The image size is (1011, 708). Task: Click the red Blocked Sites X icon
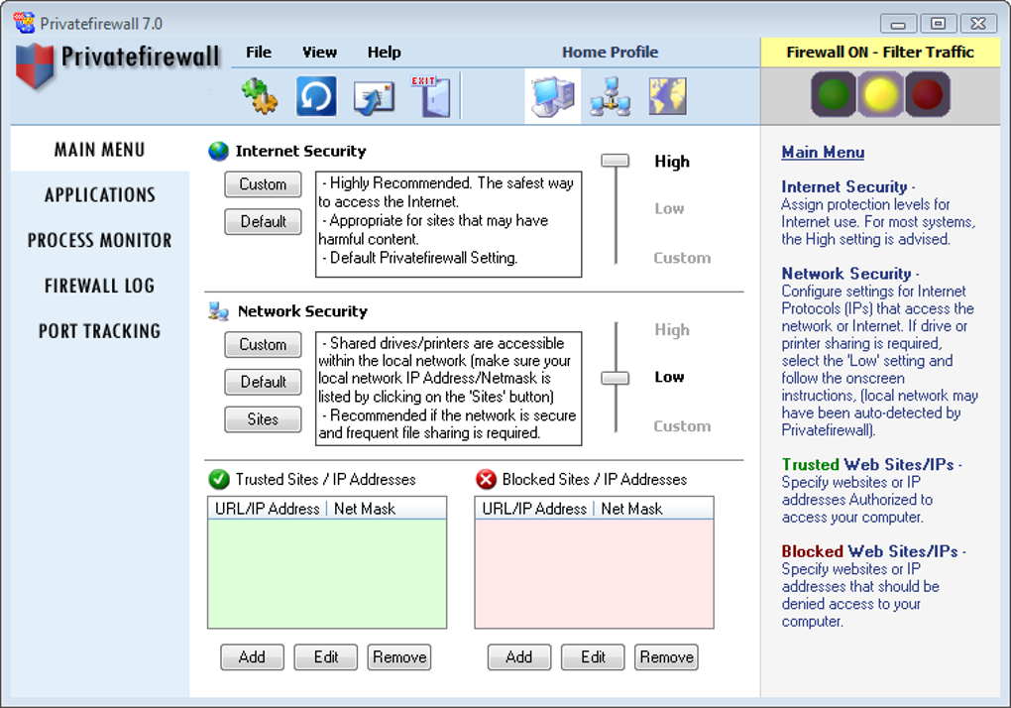point(486,479)
